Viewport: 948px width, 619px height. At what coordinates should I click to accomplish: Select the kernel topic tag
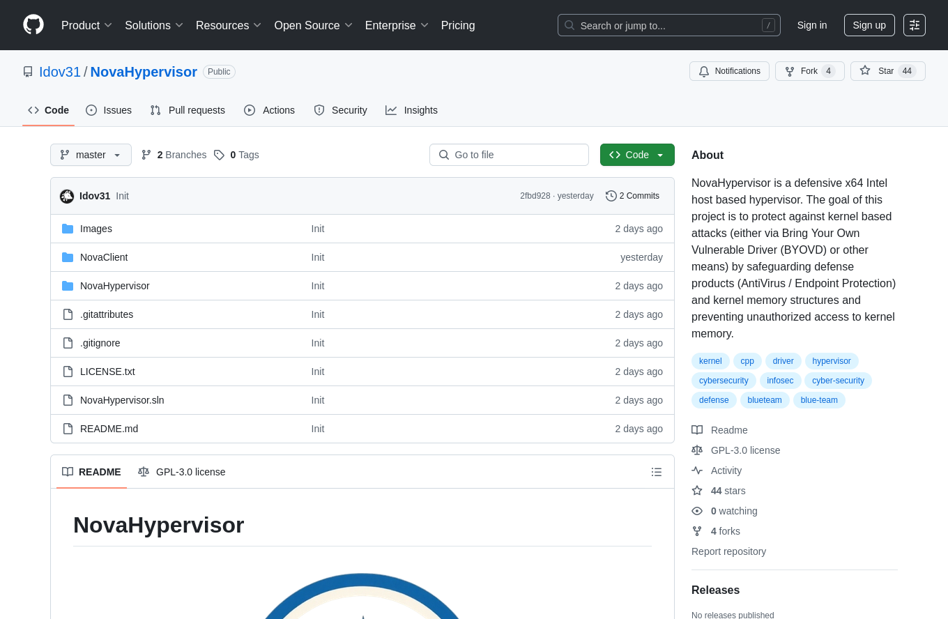click(x=710, y=361)
